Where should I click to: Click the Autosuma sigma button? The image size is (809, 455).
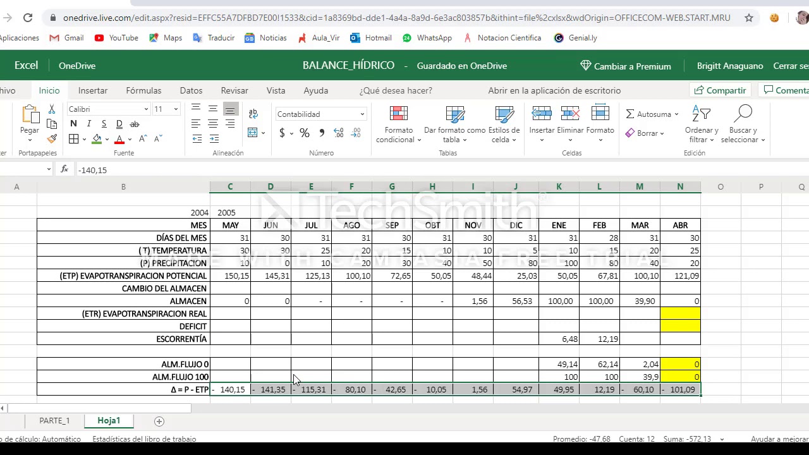pyautogui.click(x=652, y=114)
